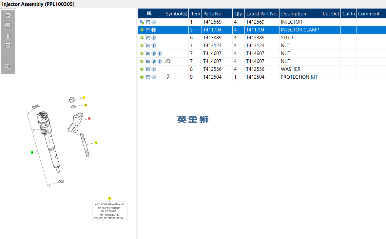Select yellow callout 8 on the diagram
This screenshot has width=386, height=239.
(x=86, y=105)
